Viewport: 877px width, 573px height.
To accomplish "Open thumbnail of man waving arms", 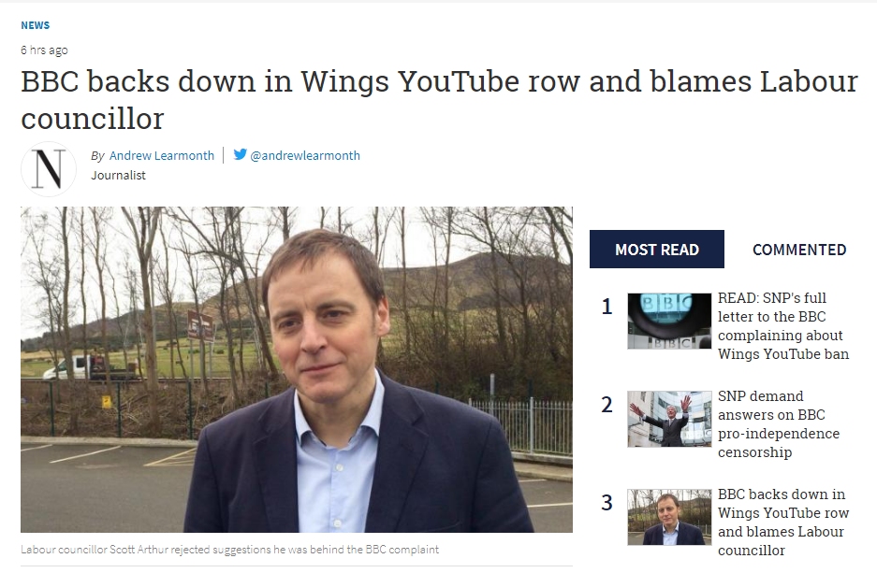I will click(669, 419).
